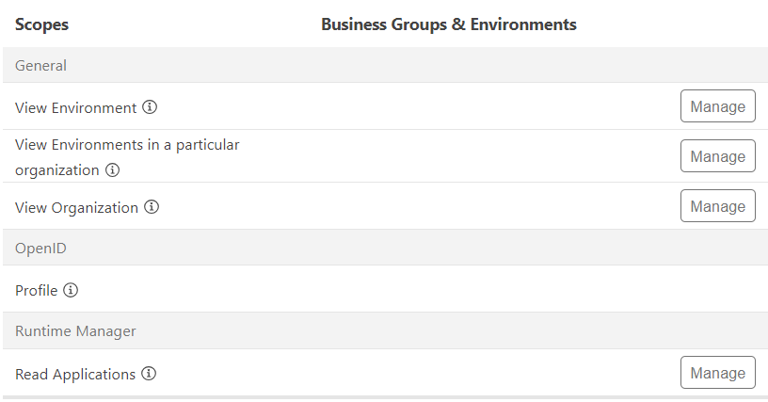Open Manage for Environments in particular organization
Image resolution: width=768 pixels, height=402 pixels.
coord(717,155)
